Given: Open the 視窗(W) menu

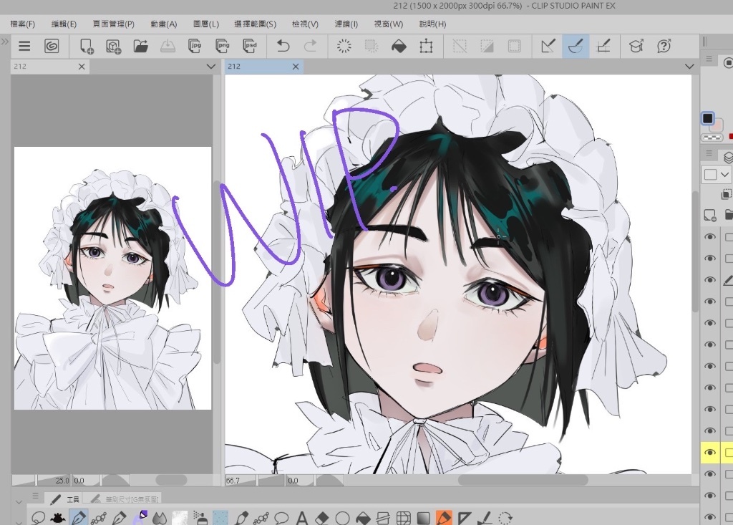Looking at the screenshot, I should tap(389, 24).
